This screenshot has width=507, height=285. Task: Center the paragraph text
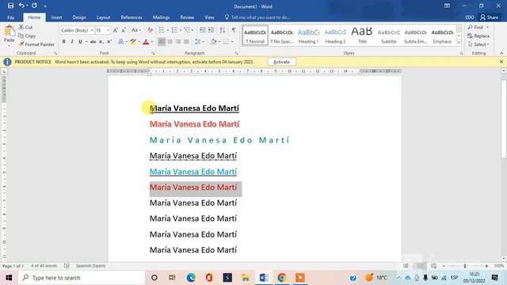pyautogui.click(x=170, y=41)
